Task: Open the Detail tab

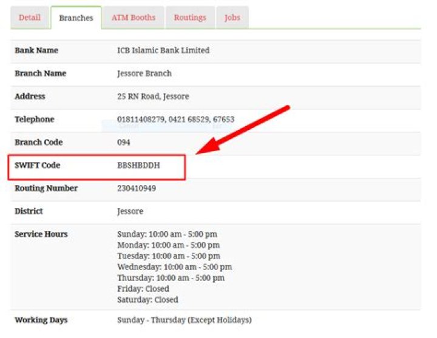Action: [x=30, y=18]
